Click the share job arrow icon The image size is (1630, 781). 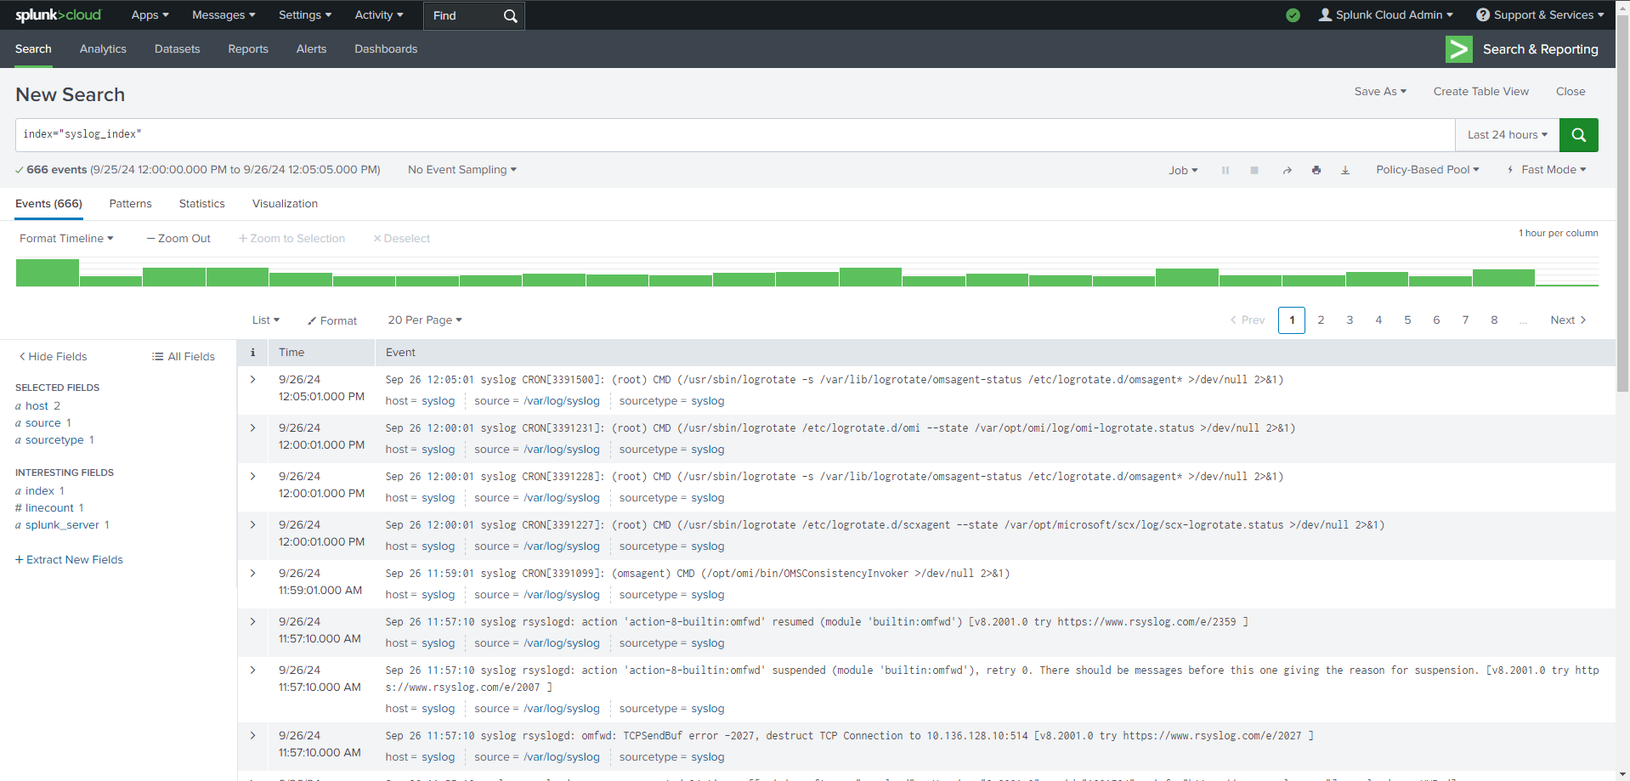(x=1287, y=170)
